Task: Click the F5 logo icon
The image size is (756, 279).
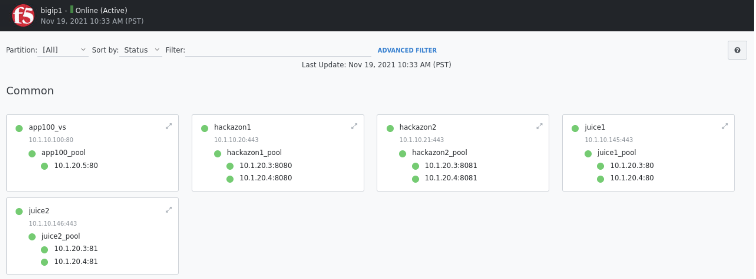Action: point(23,15)
